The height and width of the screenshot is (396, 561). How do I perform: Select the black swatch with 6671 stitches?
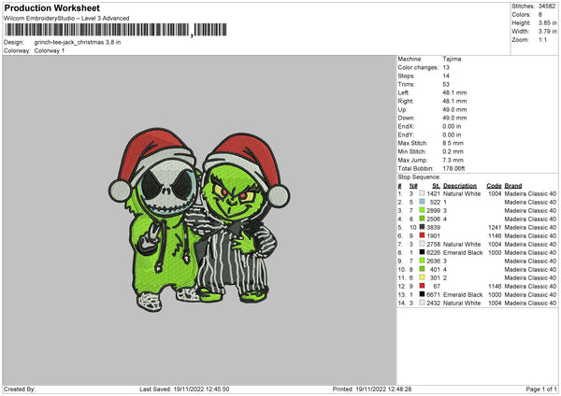[x=423, y=294]
